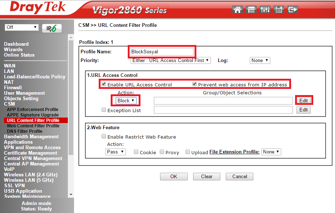Click the floppy disk save icon

pyautogui.click(x=279, y=10)
